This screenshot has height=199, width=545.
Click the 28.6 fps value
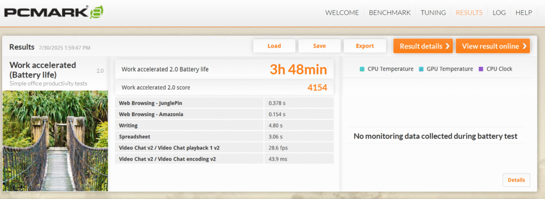[x=278, y=148]
